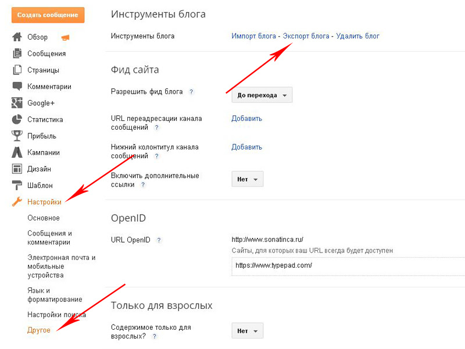Open Дизайн in sidebar
This screenshot has height=349, width=465.
39,169
